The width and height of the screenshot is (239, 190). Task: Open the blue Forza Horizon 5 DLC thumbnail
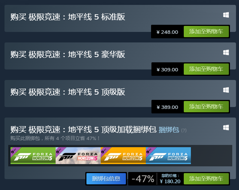click(x=168, y=155)
